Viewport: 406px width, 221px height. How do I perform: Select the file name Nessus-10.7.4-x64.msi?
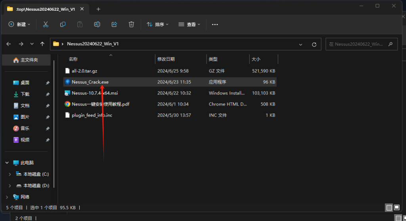(95, 93)
